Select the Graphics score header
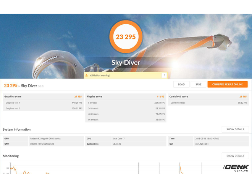The width and height of the screenshot is (252, 174). pyautogui.click(x=13, y=96)
